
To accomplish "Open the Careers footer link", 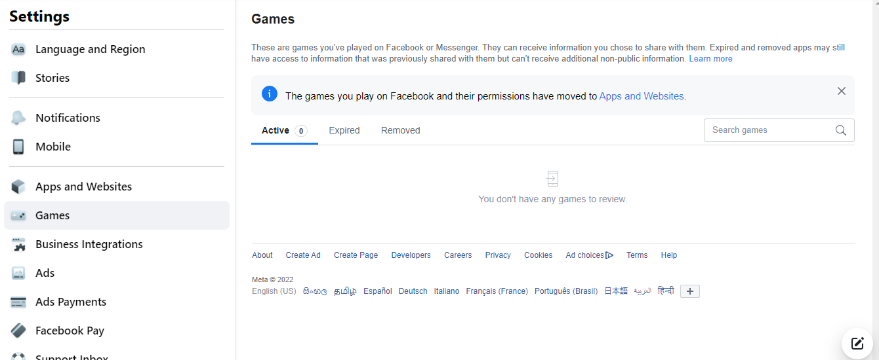I will (458, 255).
